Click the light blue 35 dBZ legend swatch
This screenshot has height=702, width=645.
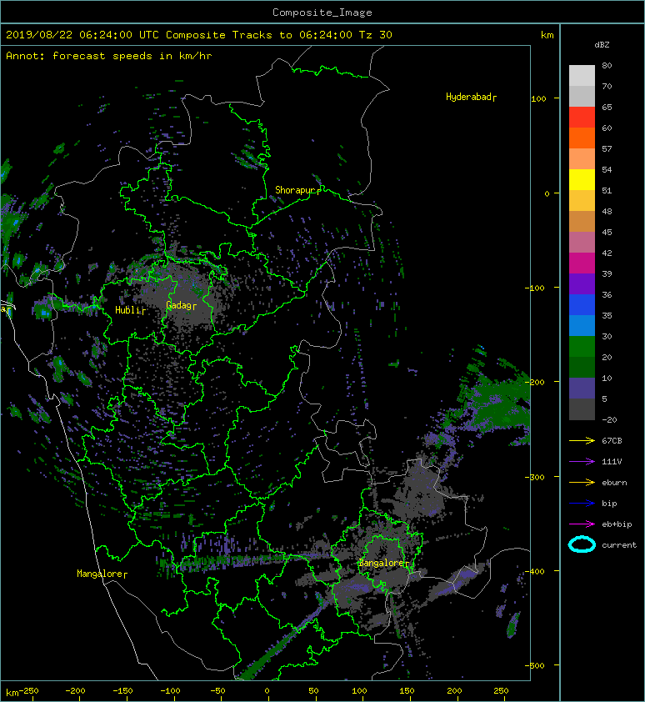pos(582,325)
